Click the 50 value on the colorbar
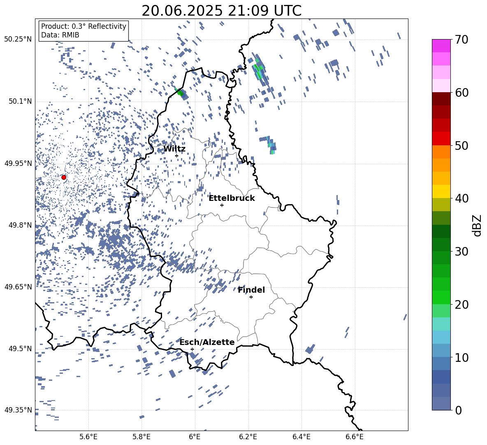The height and width of the screenshot is (445, 487). click(x=461, y=145)
